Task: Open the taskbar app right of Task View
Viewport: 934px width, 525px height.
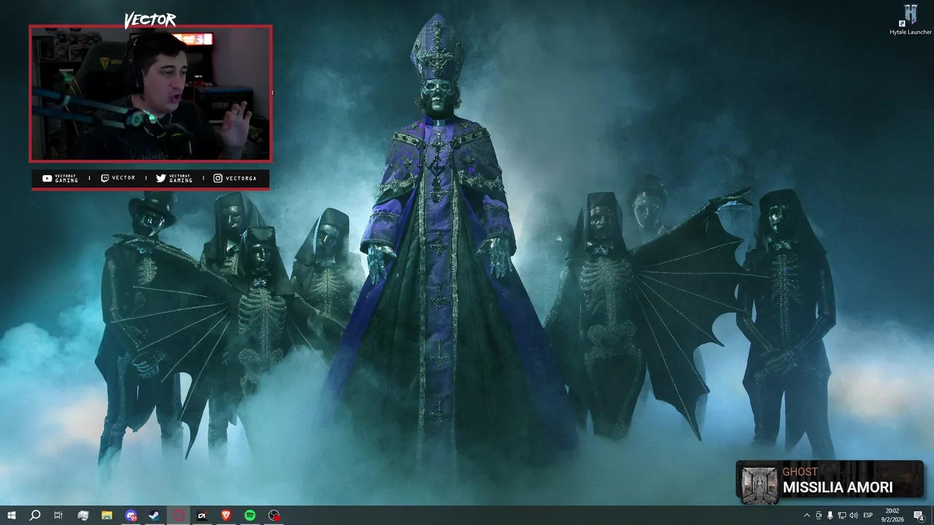Action: (x=82, y=516)
